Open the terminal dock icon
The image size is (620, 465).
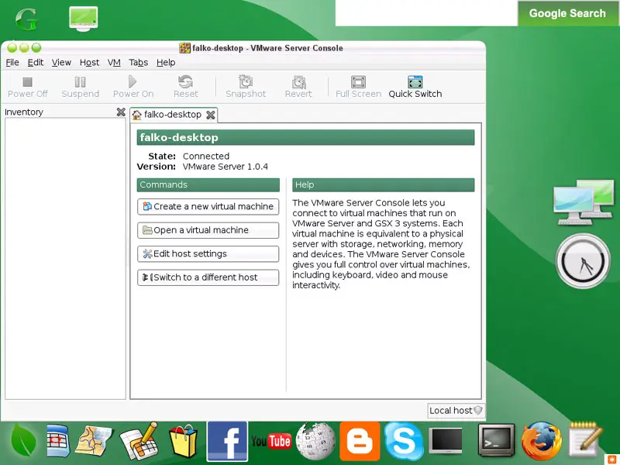pos(496,440)
